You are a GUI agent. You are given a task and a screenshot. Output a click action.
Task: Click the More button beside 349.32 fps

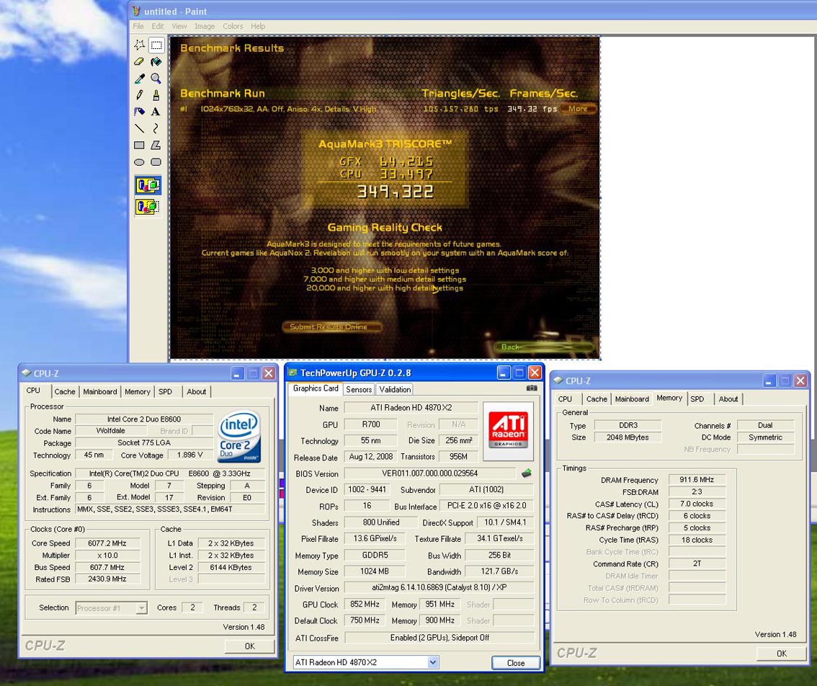tap(579, 109)
